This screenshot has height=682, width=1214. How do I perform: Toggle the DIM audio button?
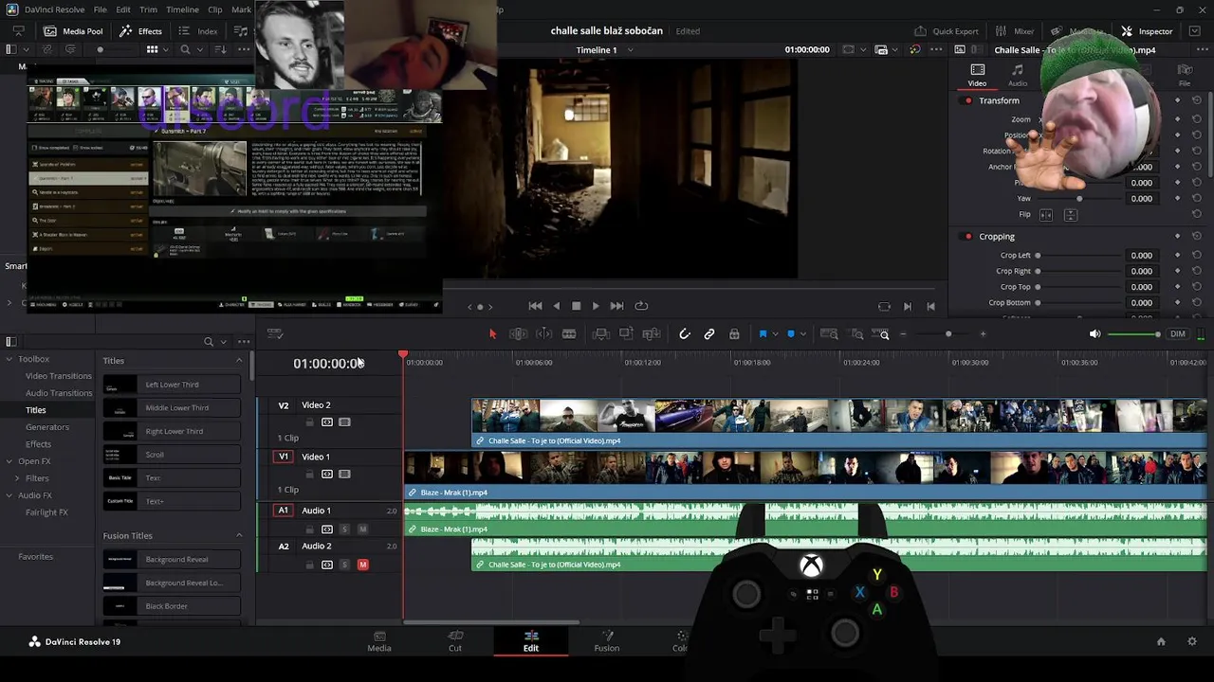[x=1178, y=334]
